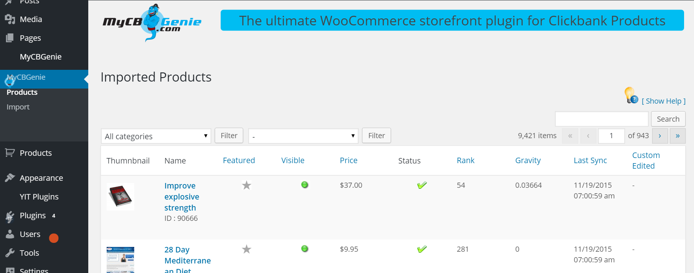Open the Plugins sidebar icon
694x273 pixels.
click(10, 216)
